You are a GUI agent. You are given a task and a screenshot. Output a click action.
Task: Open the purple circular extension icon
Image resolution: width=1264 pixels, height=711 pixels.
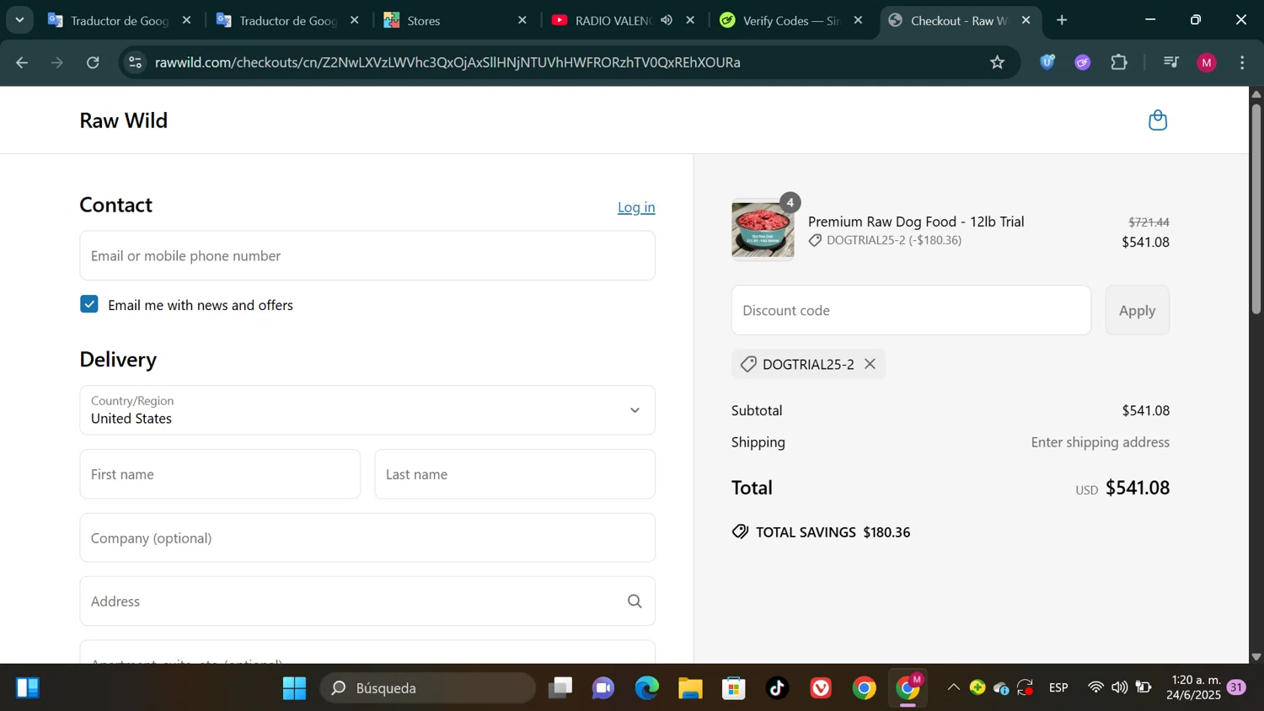1083,62
